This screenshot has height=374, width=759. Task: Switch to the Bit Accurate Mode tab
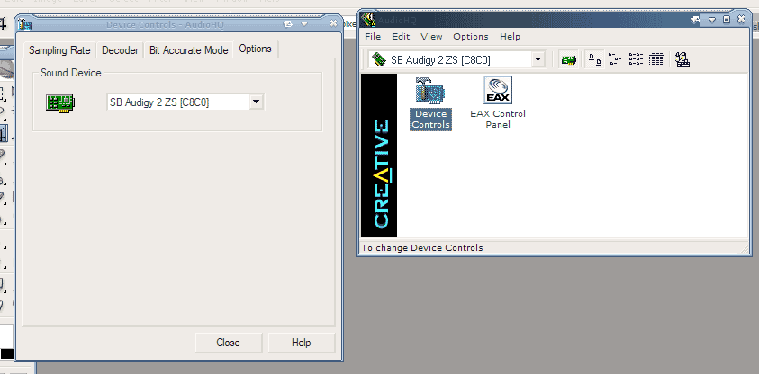[189, 50]
